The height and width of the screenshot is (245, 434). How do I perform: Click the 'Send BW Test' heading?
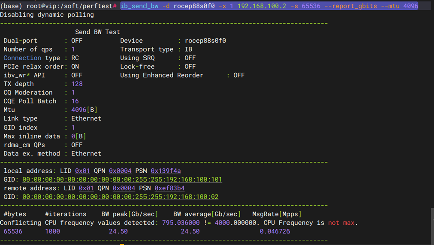click(x=97, y=32)
